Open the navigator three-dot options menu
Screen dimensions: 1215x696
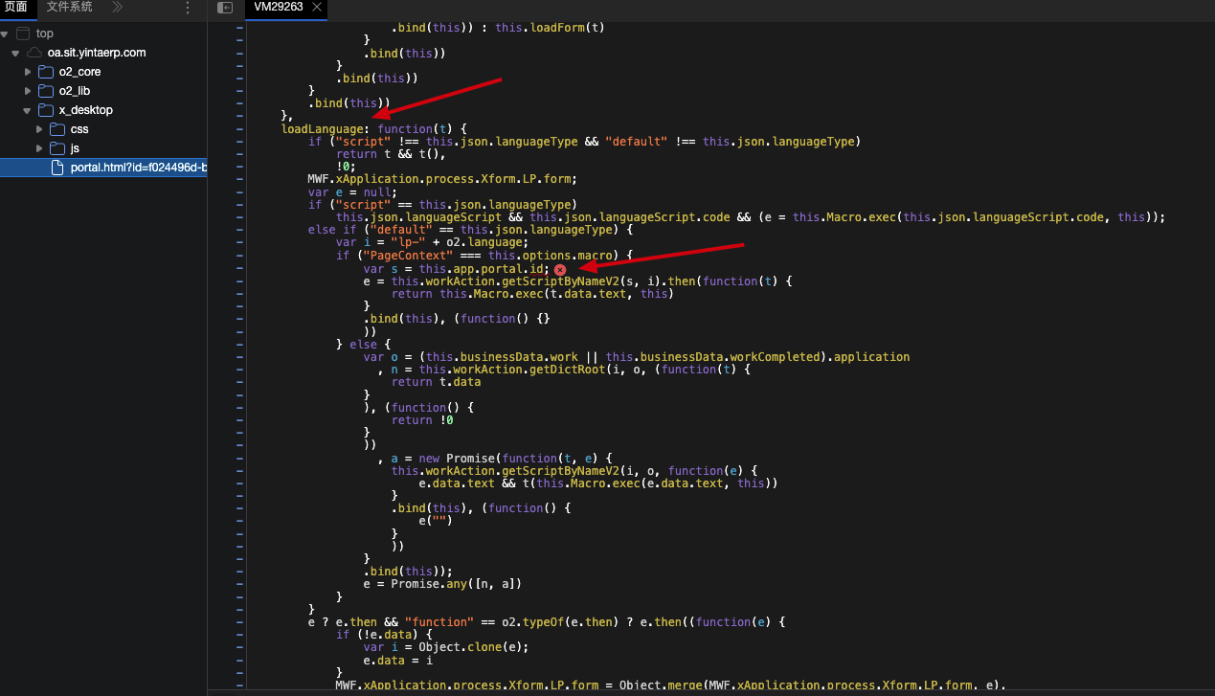coord(188,8)
